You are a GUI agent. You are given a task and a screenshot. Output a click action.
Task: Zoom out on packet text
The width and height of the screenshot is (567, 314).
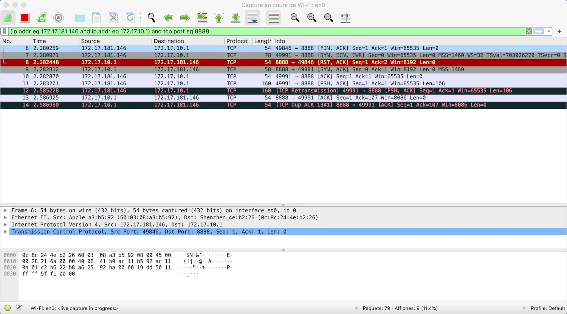point(312,18)
